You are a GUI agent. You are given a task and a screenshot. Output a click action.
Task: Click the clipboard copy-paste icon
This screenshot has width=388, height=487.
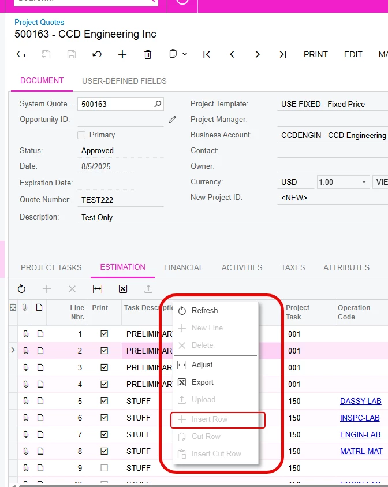coord(173,54)
